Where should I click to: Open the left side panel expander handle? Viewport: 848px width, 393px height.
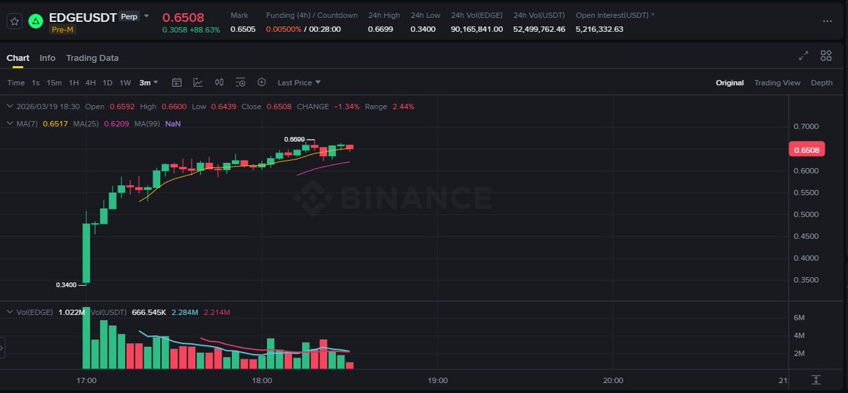[2, 348]
